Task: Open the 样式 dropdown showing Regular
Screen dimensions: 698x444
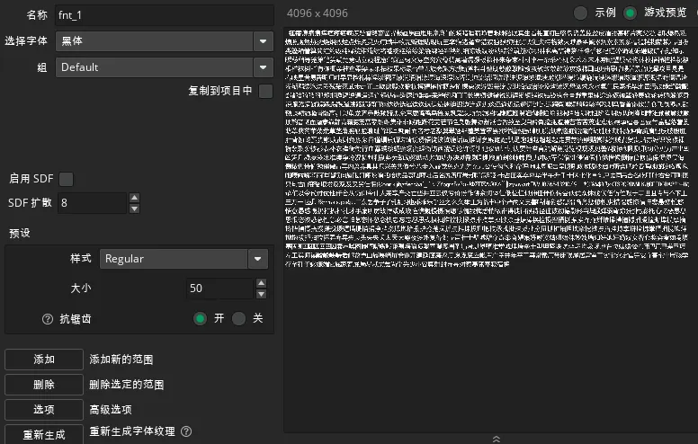Action: coord(183,259)
